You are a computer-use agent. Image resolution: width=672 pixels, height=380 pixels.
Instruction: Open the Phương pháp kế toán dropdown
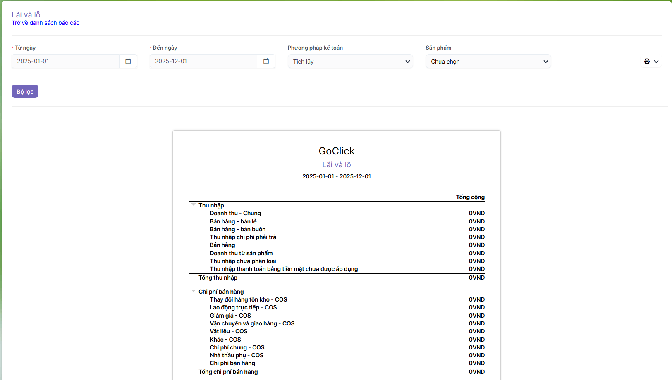click(350, 62)
